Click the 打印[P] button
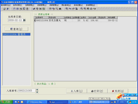Screen dimensions: 138x104 (x=97, y=91)
